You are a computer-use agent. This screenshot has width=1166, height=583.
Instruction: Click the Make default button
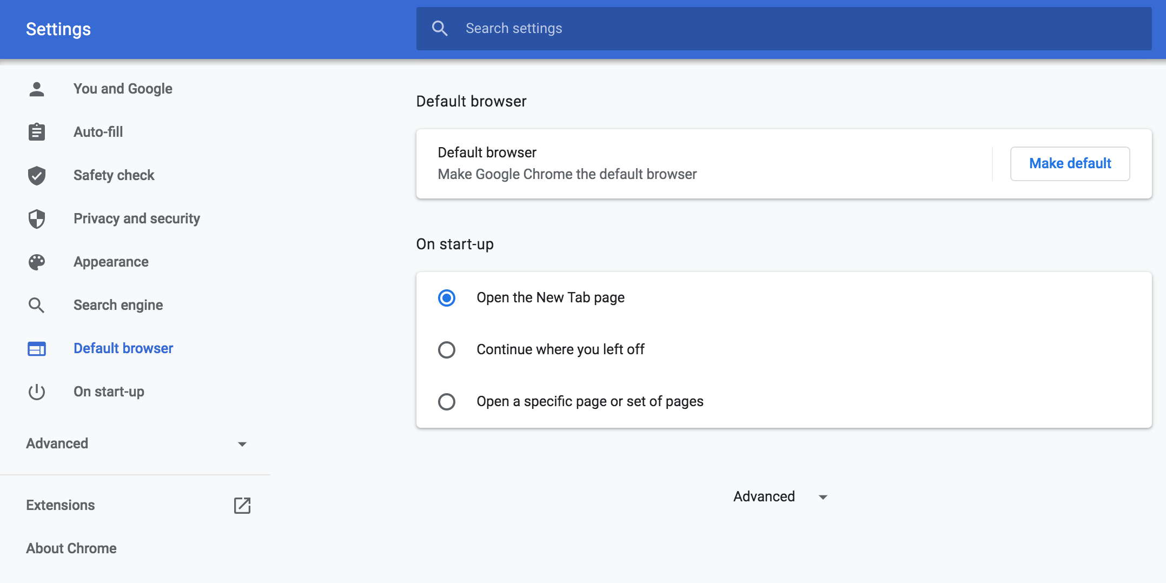pyautogui.click(x=1070, y=163)
